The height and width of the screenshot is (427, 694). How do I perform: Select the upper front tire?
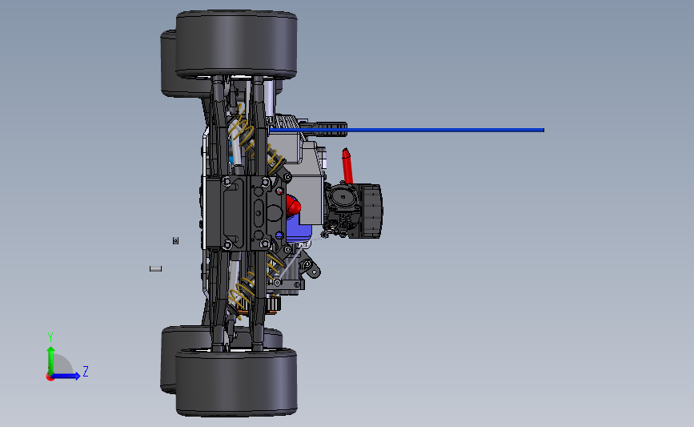click(x=236, y=45)
